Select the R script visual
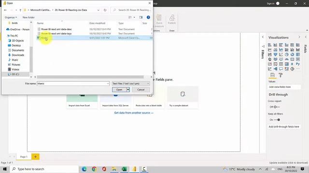Screen dimensions: 309x173 click(292, 64)
